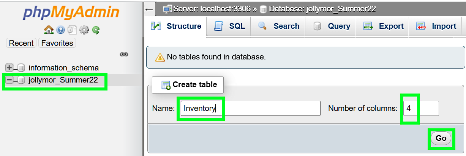Open the SQL tab
The image size is (466, 156).
coord(229,26)
